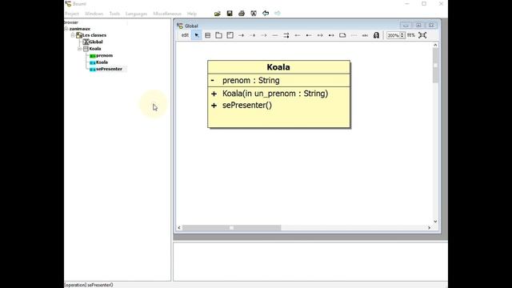Image resolution: width=512 pixels, height=288 pixels.
Task: Click the edit button in diagram toolbar
Action: (185, 35)
